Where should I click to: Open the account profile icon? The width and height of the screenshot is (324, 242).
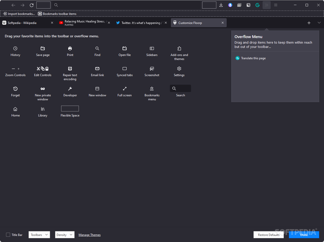(x=230, y=5)
